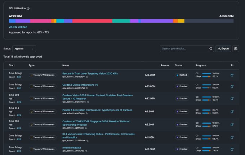Click the Start column header
Viewport: 245px width, 155px height.
[x=12, y=65]
